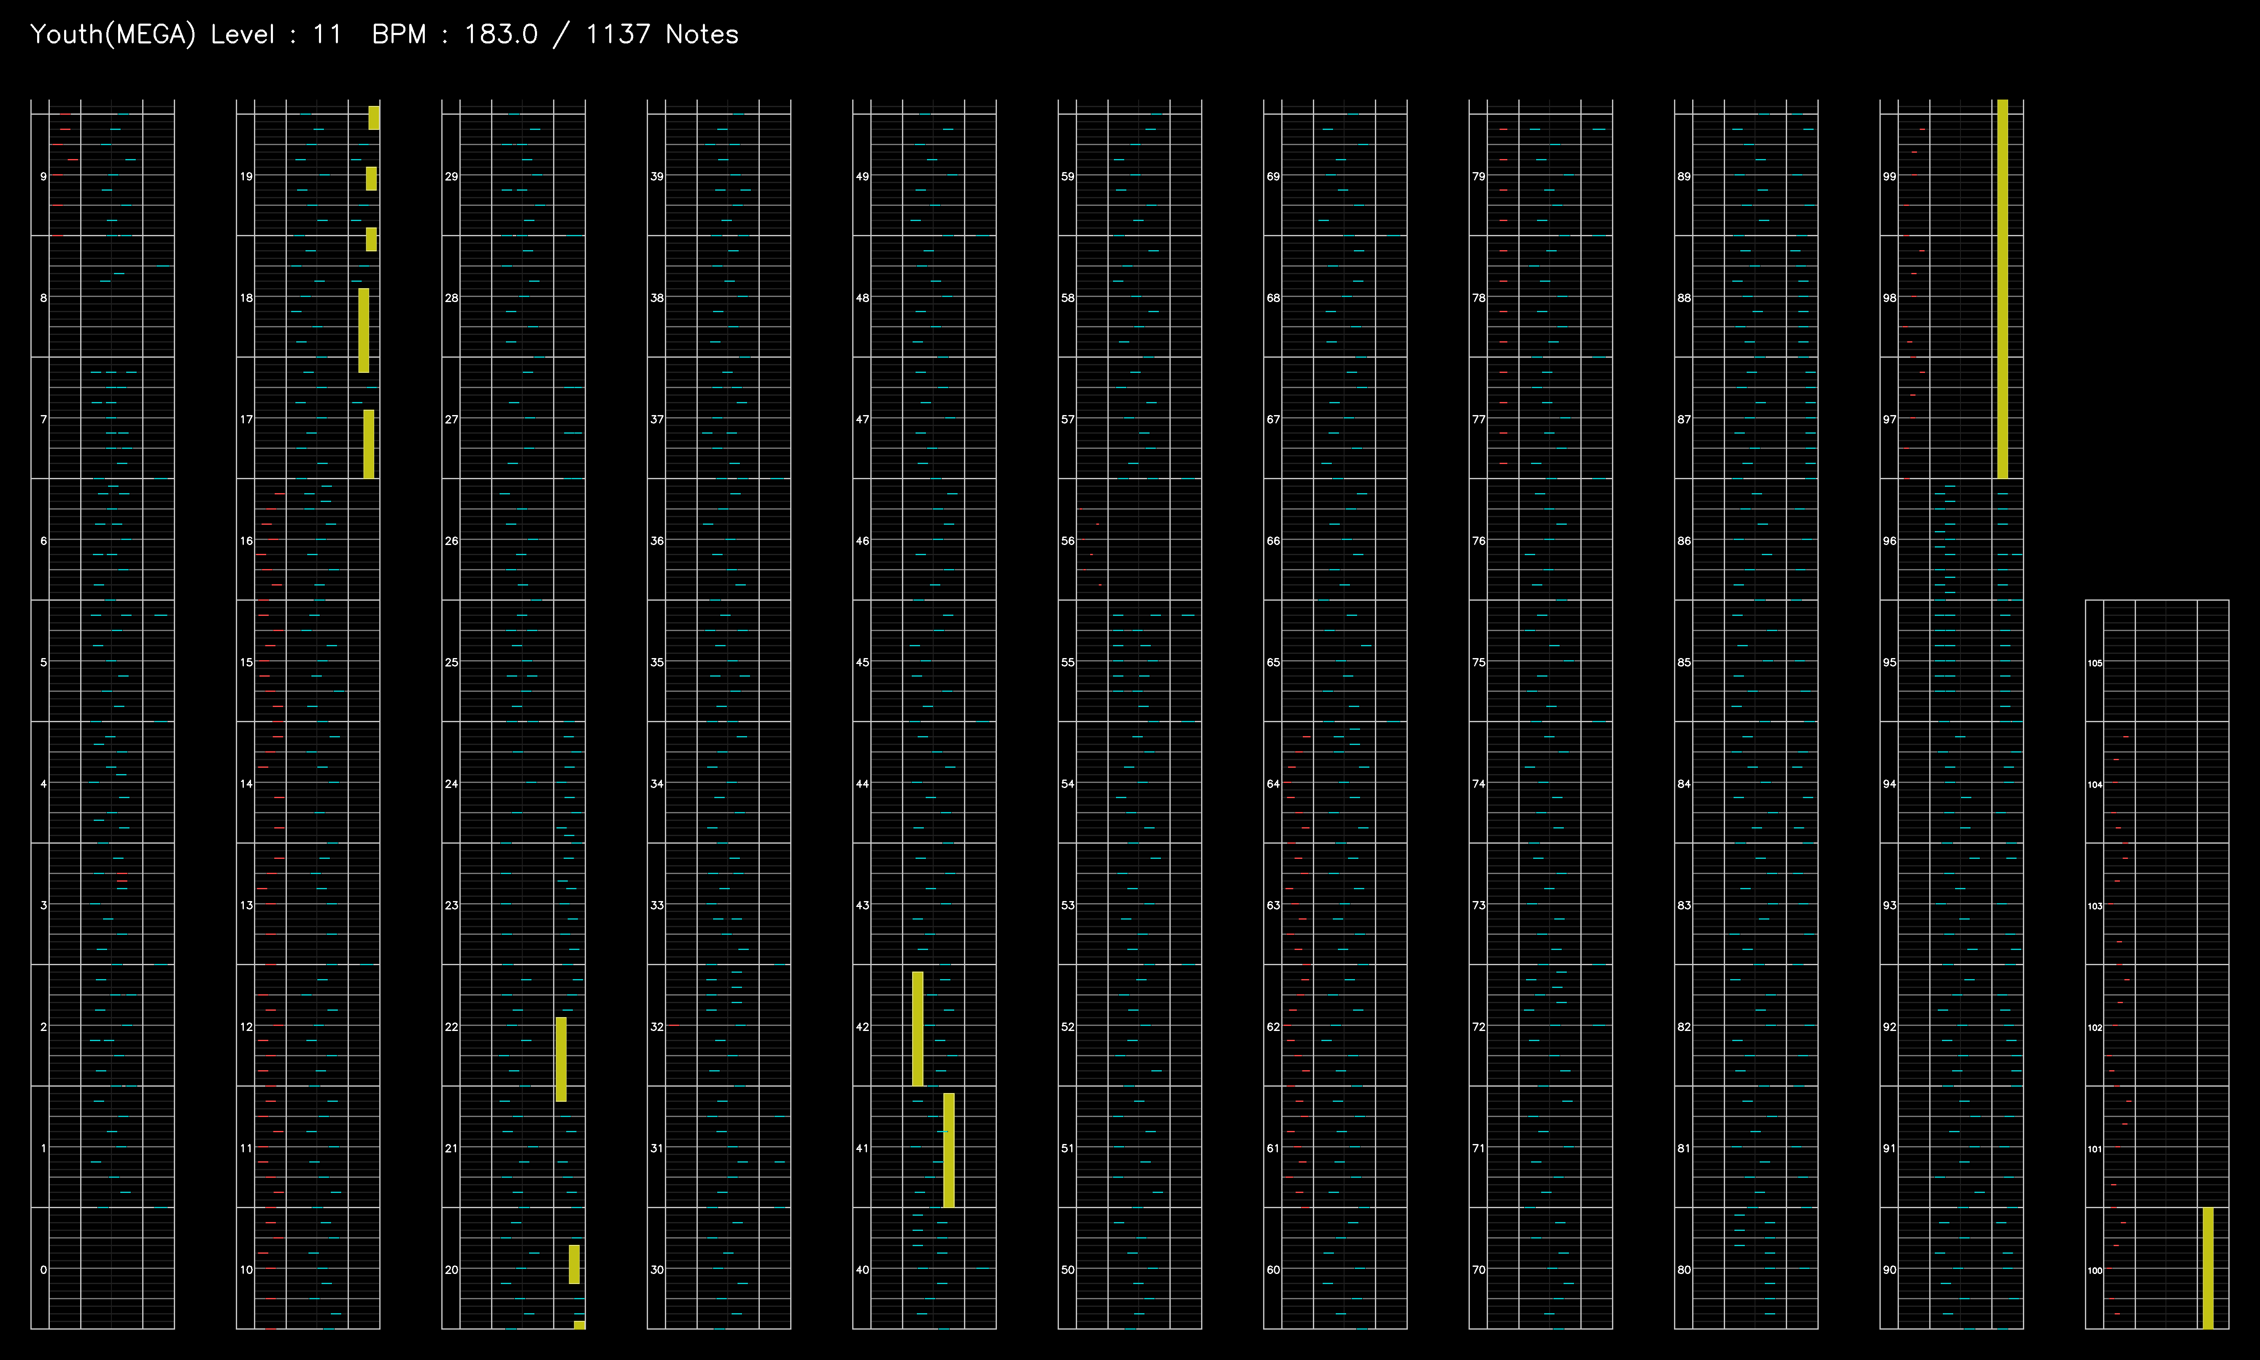Click the measure "40" label

(x=862, y=1269)
